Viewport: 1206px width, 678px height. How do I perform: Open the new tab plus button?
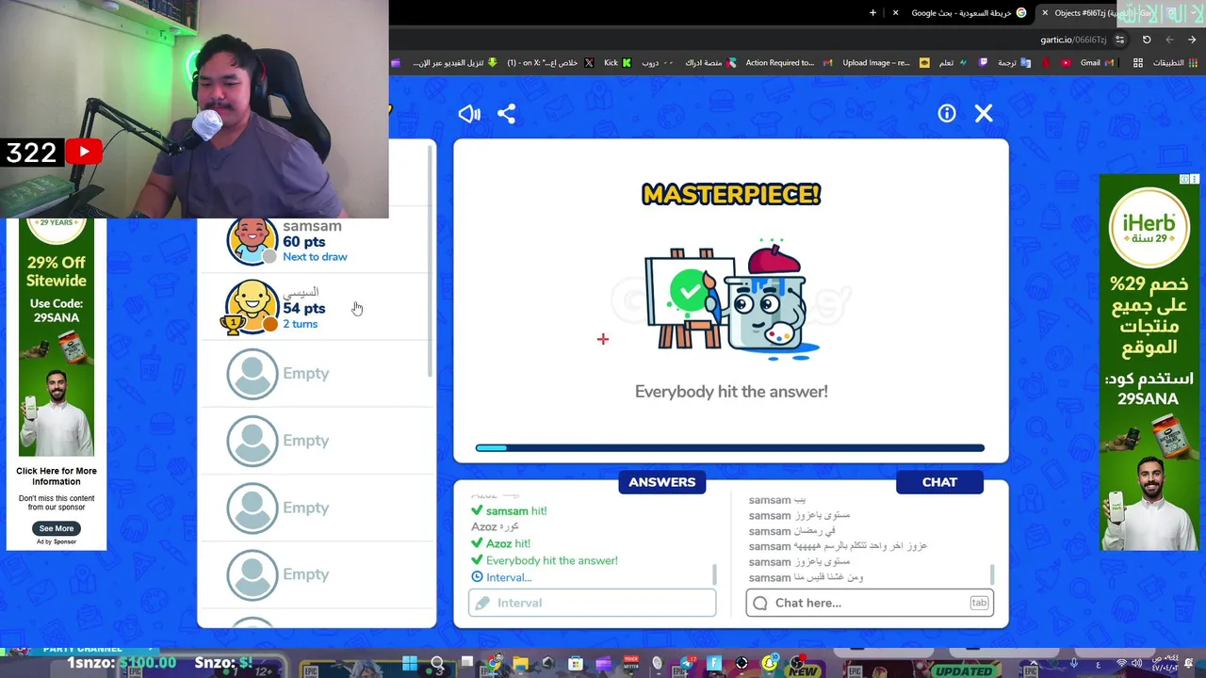(x=872, y=13)
